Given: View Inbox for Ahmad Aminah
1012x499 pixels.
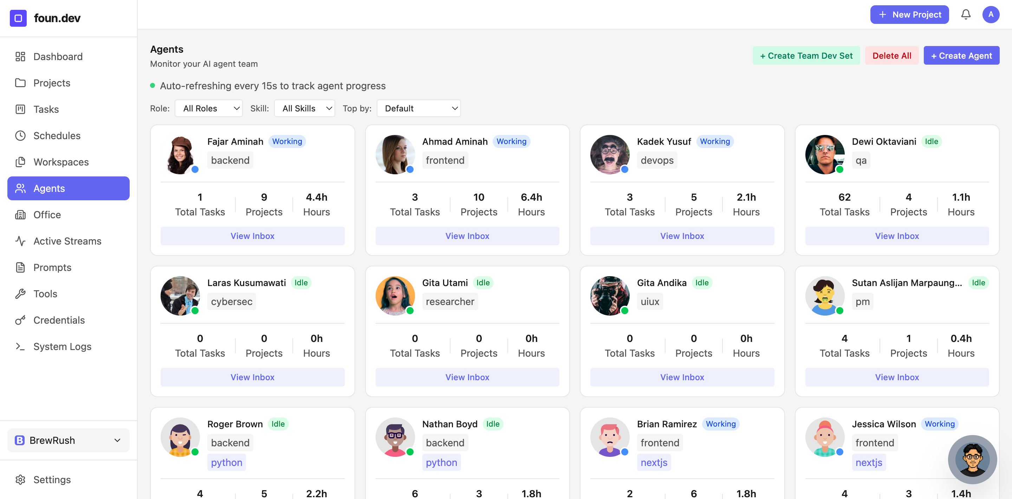Looking at the screenshot, I should 467,236.
